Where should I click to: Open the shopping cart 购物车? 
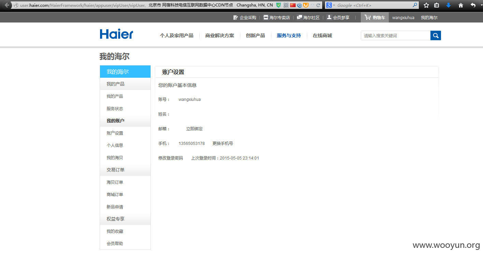coord(375,17)
